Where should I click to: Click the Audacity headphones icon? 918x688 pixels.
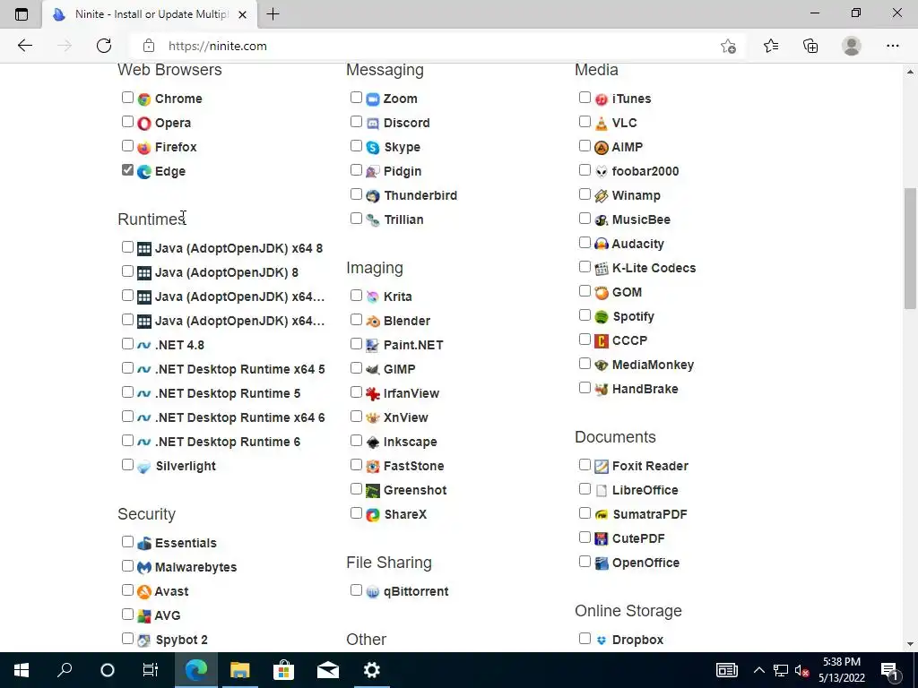[602, 244]
